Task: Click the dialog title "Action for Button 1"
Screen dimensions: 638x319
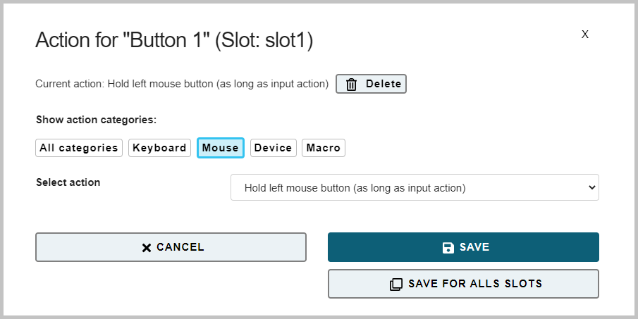Action: tap(174, 40)
